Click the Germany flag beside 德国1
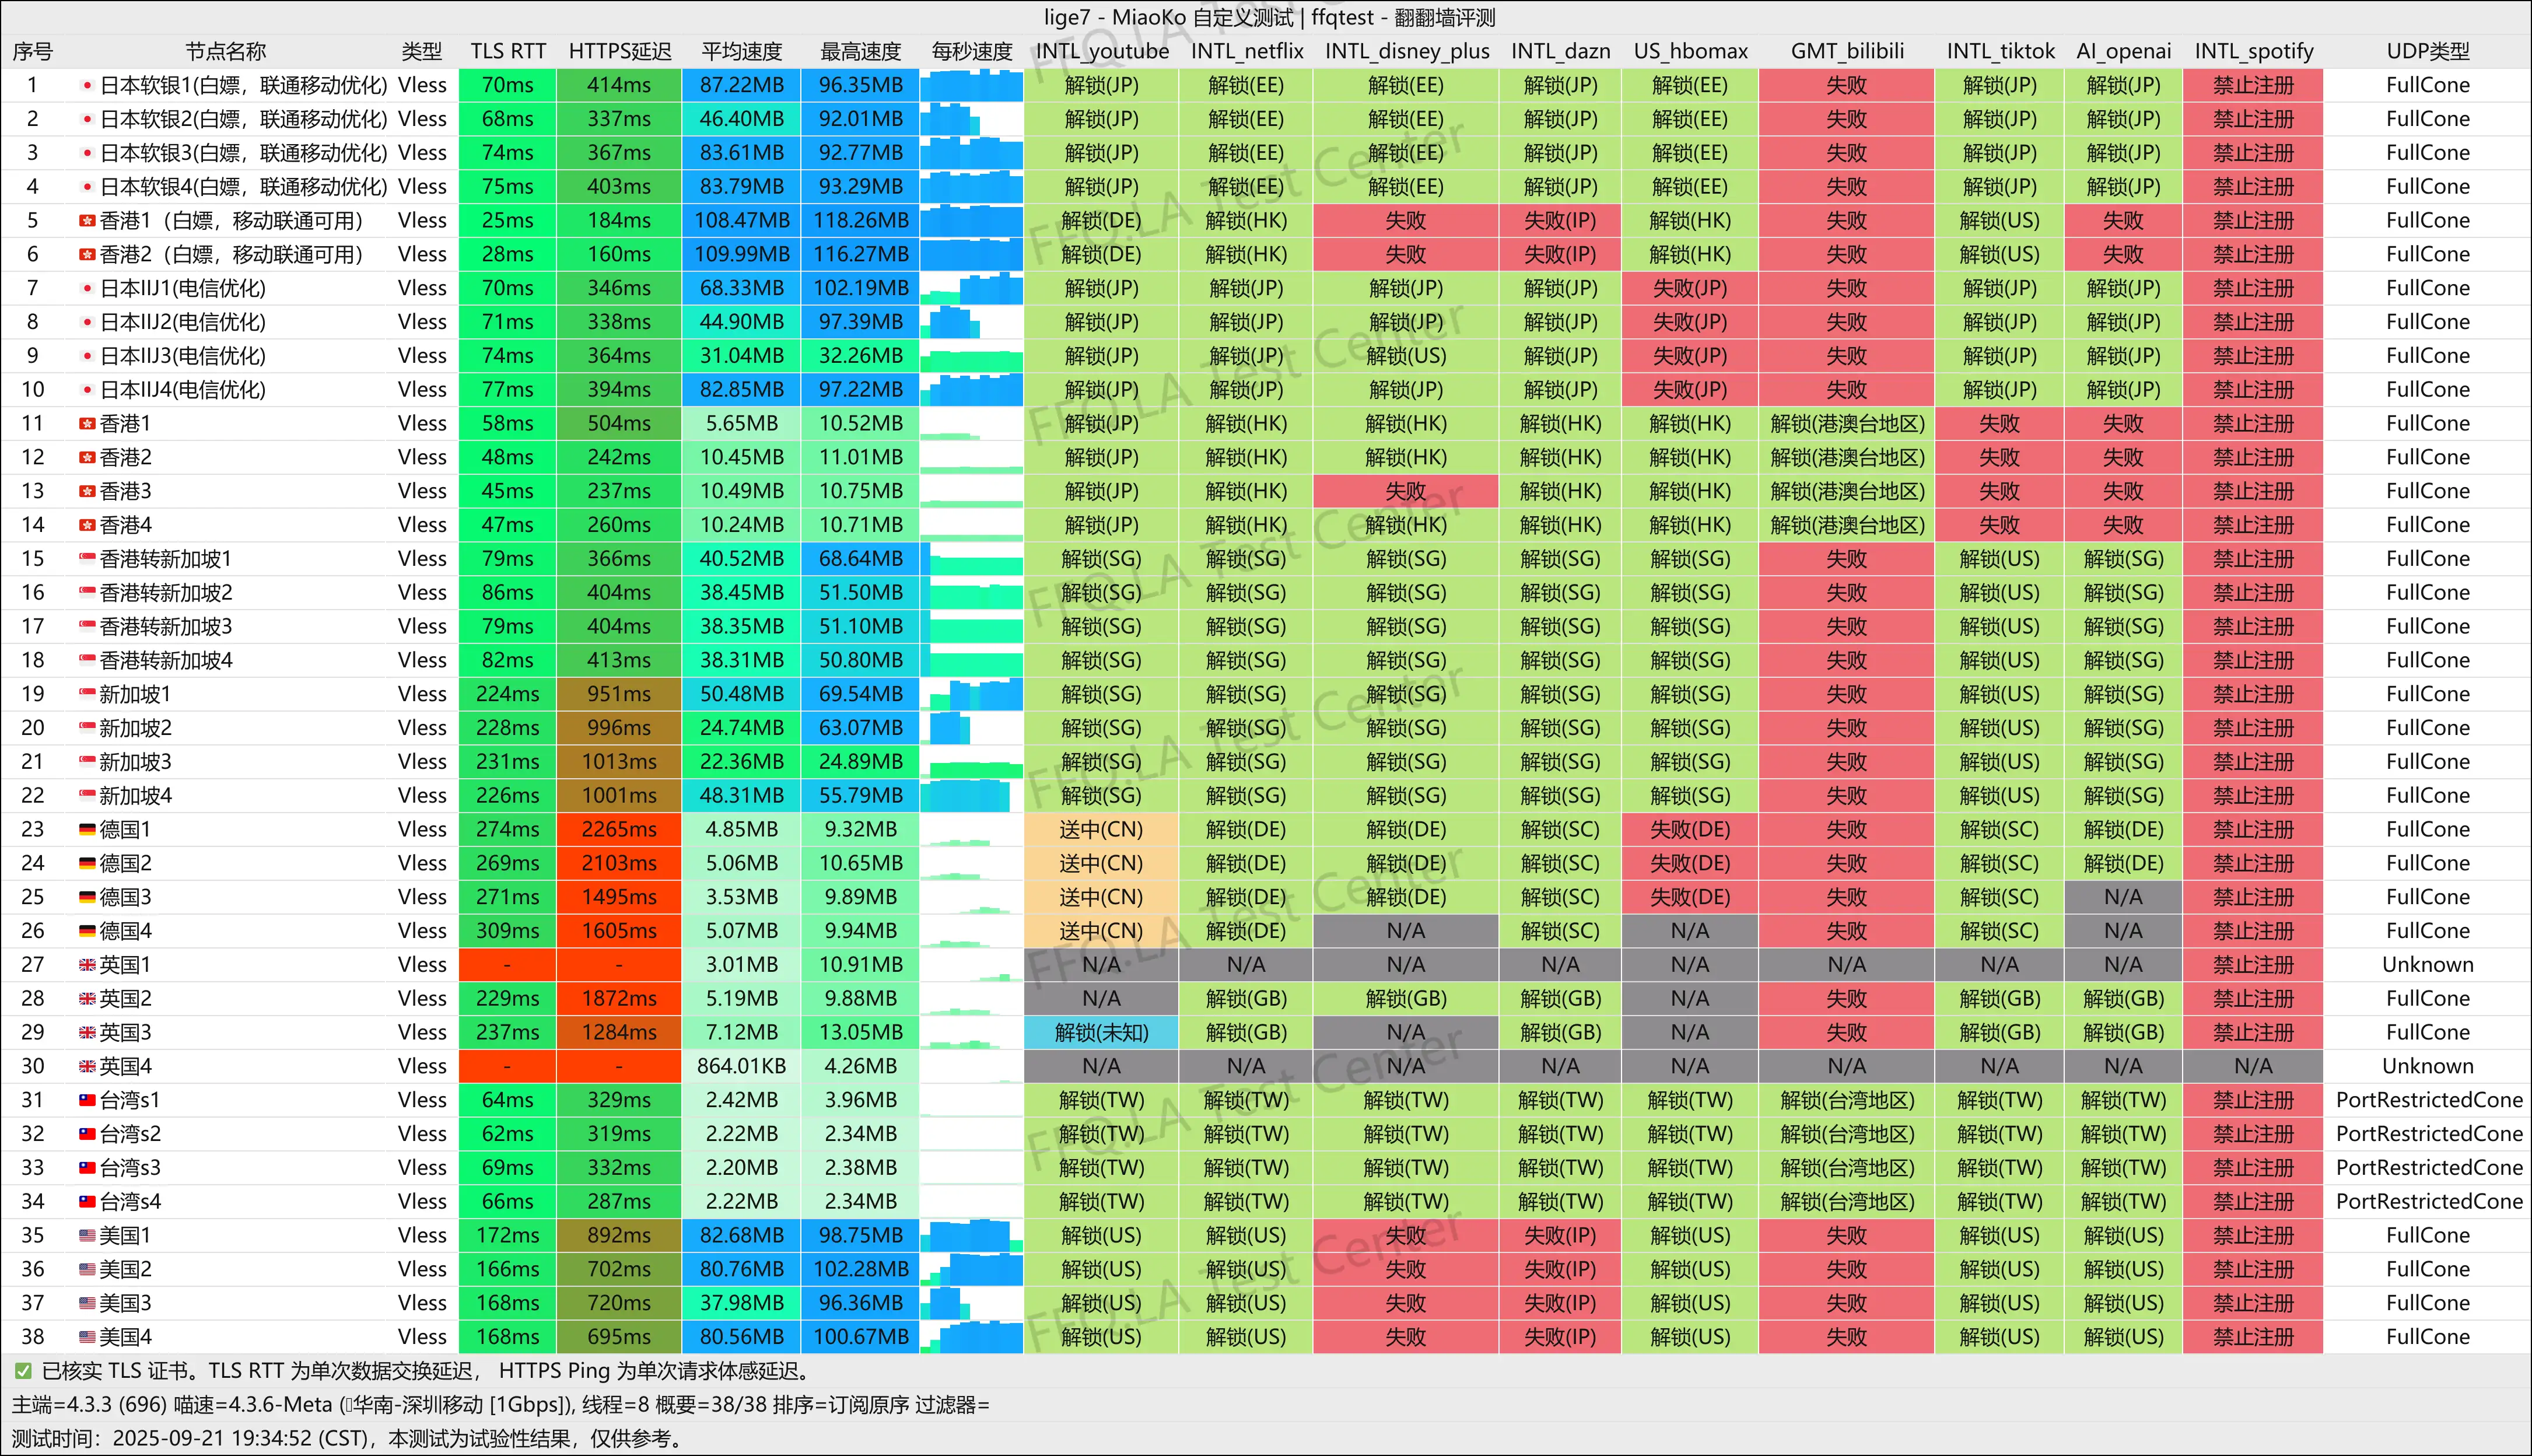Viewport: 2532px width, 1456px height. click(88, 830)
